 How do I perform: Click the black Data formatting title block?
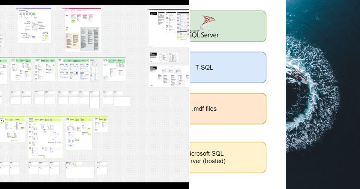(x=153, y=53)
